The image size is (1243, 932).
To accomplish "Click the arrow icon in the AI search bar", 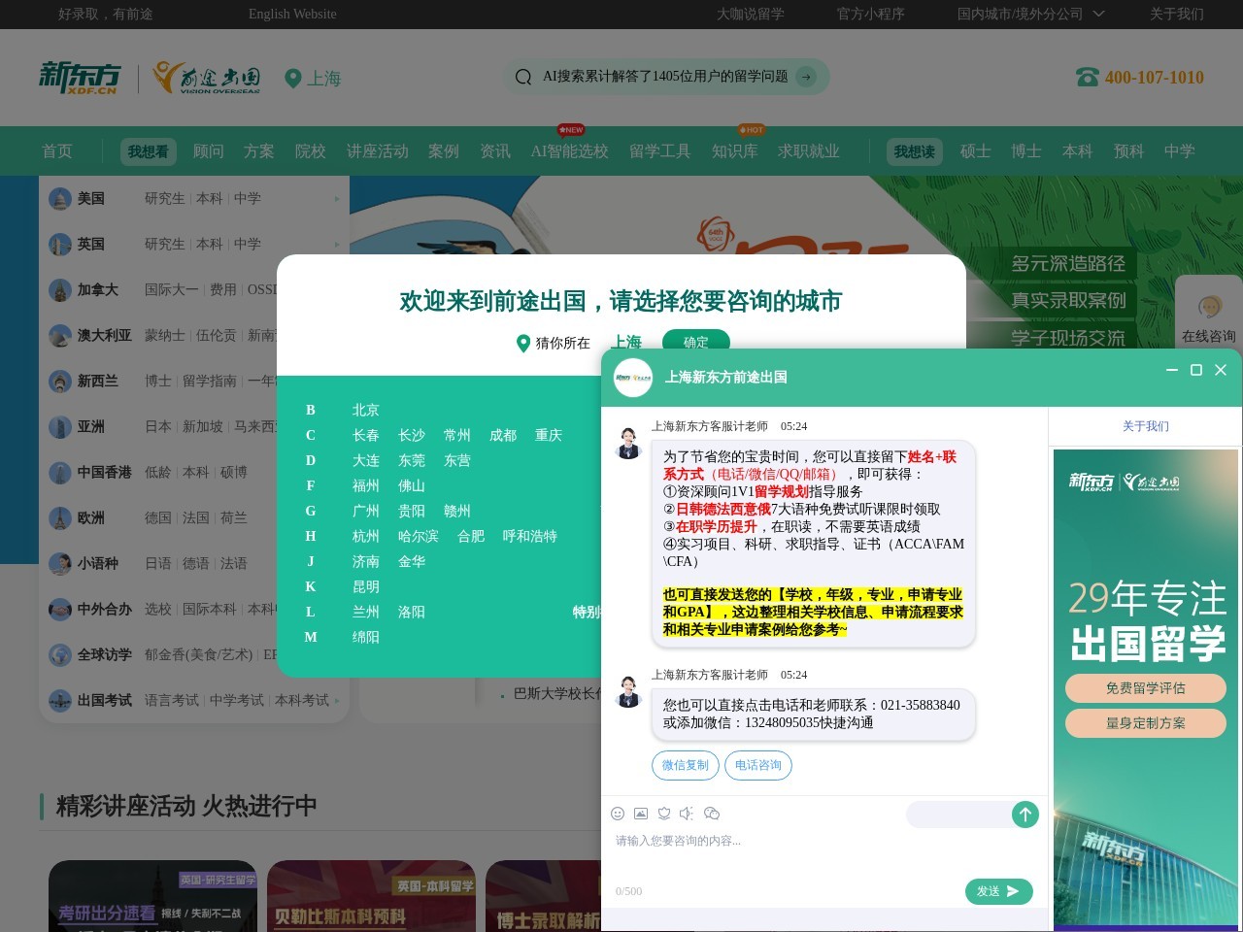I will 806,77.
